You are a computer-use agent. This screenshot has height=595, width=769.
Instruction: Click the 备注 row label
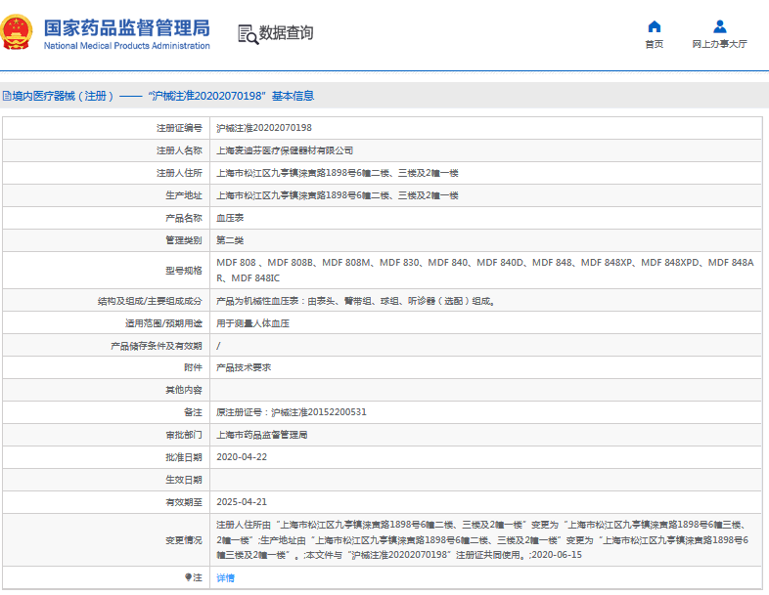(193, 412)
